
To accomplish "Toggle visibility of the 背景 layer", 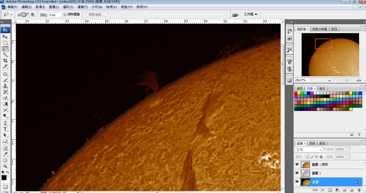I will 297,182.
